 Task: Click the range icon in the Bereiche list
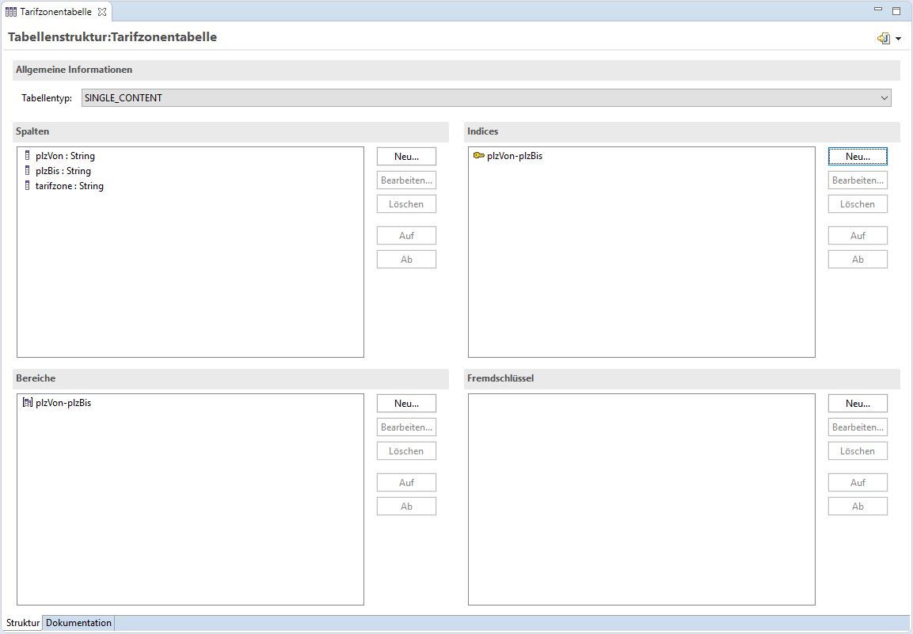point(28,403)
